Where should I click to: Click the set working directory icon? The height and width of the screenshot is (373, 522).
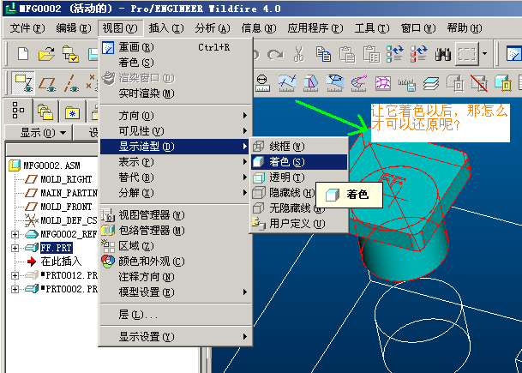click(x=70, y=54)
